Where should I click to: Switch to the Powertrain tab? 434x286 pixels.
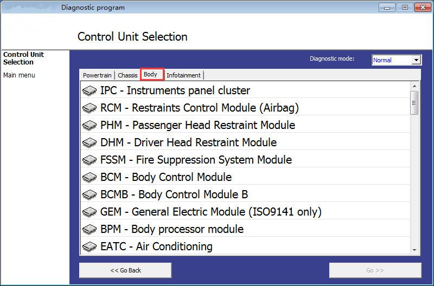click(97, 75)
